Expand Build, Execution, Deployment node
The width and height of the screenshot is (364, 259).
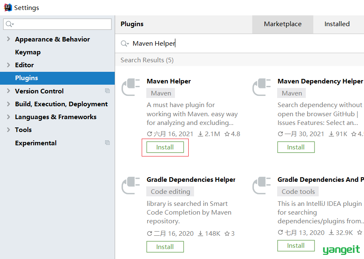(x=8, y=104)
